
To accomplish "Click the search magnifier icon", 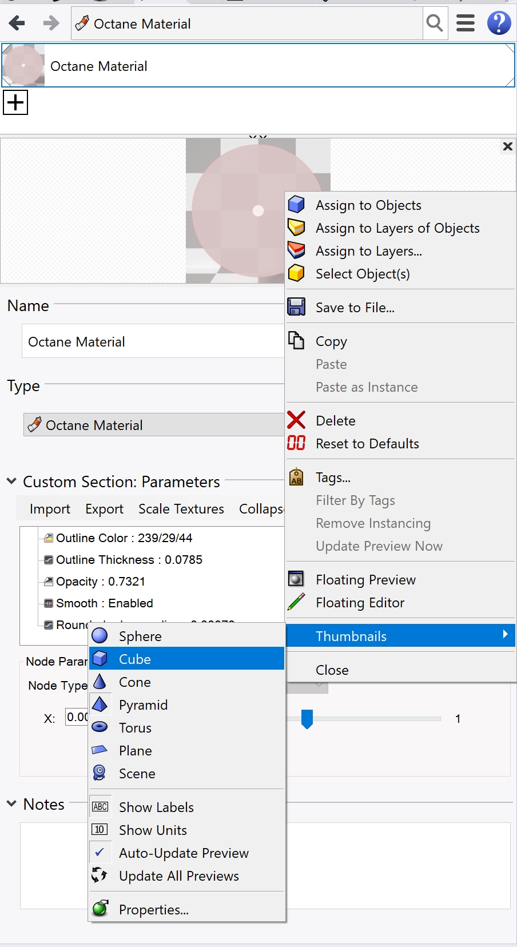I will [x=435, y=23].
